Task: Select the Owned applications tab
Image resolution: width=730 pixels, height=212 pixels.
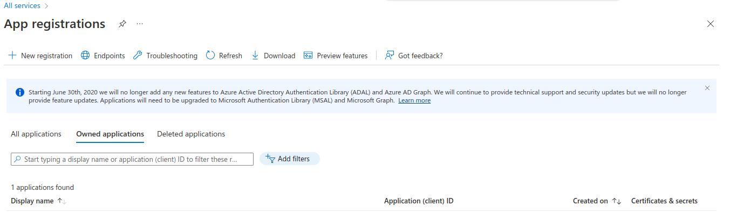Action: (x=110, y=134)
